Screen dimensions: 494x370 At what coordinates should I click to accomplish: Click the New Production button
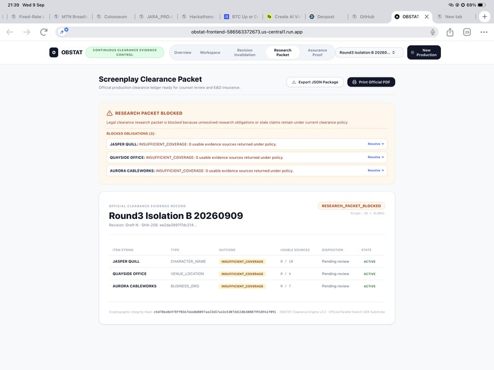424,52
